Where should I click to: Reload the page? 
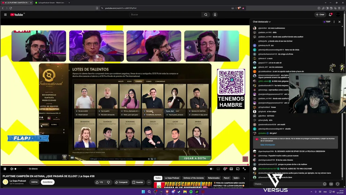[11, 8]
